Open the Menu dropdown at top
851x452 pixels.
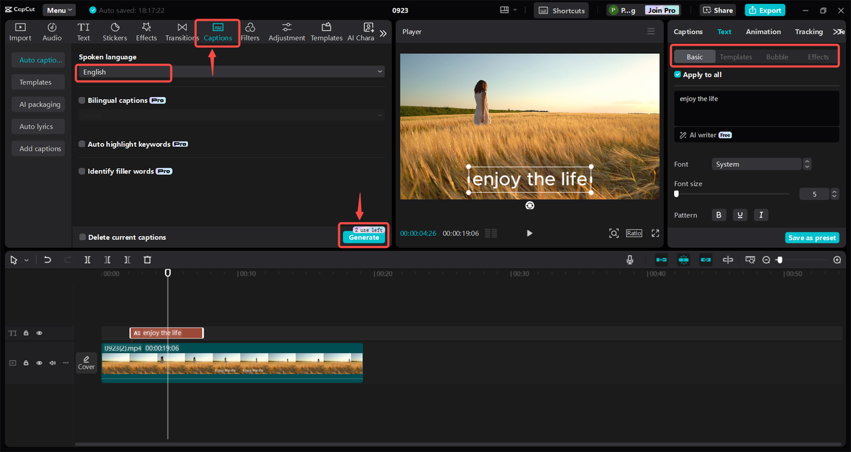pos(59,10)
